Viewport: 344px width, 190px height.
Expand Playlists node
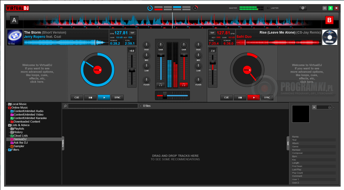coord(9,129)
